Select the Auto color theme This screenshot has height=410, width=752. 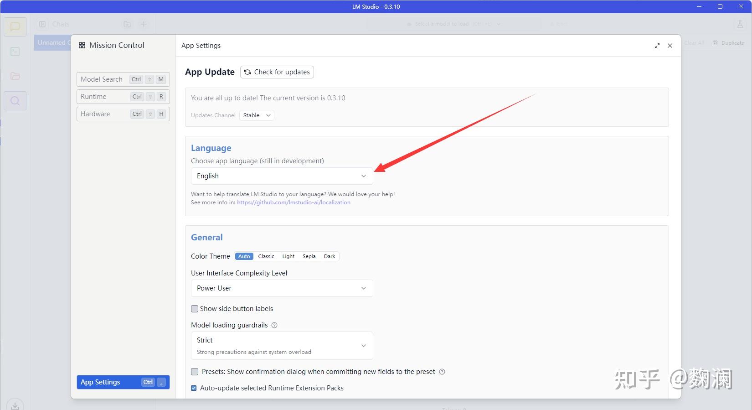[244, 256]
